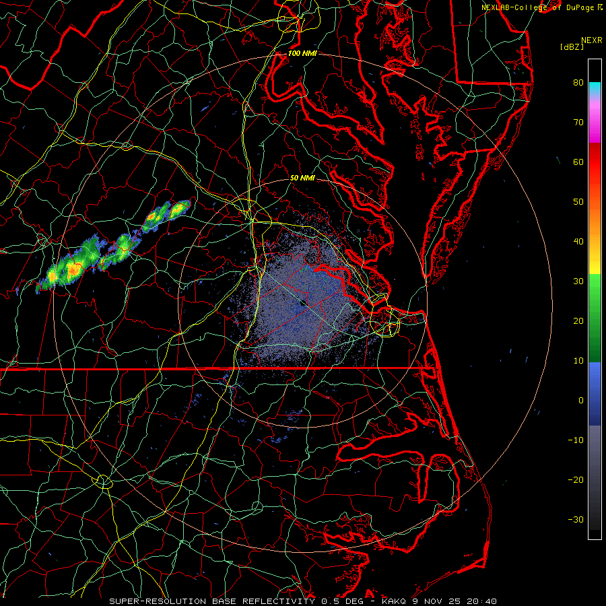Click the magenta band of the color bar
606x606 pixels.
pos(595,123)
